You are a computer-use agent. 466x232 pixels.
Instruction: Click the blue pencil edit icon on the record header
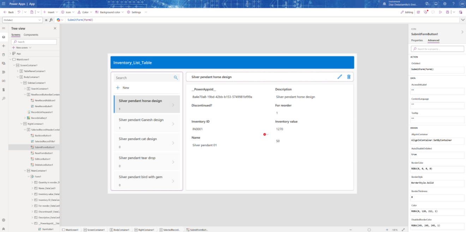(340, 76)
